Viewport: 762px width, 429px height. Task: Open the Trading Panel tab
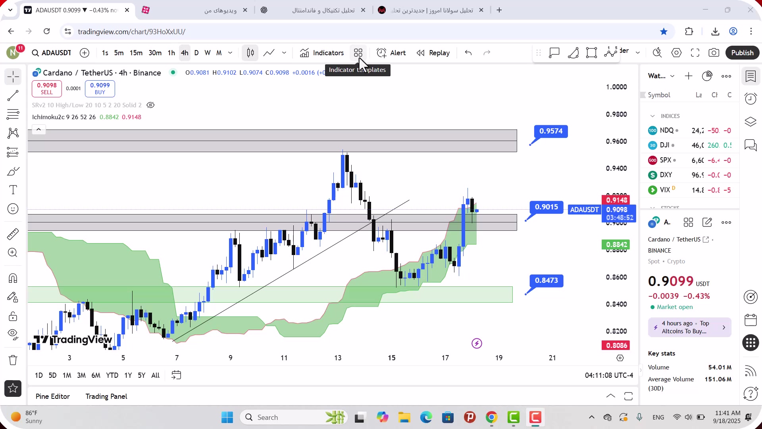click(x=106, y=396)
